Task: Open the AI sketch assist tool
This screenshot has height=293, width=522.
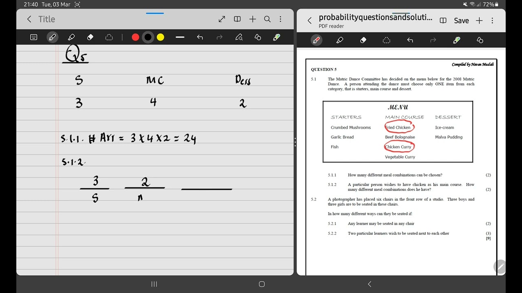Action: [239, 37]
